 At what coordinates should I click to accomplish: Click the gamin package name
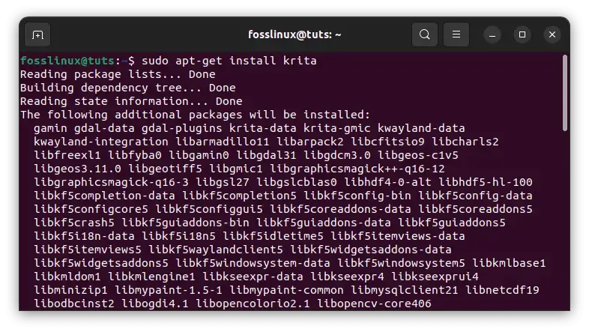pos(50,128)
